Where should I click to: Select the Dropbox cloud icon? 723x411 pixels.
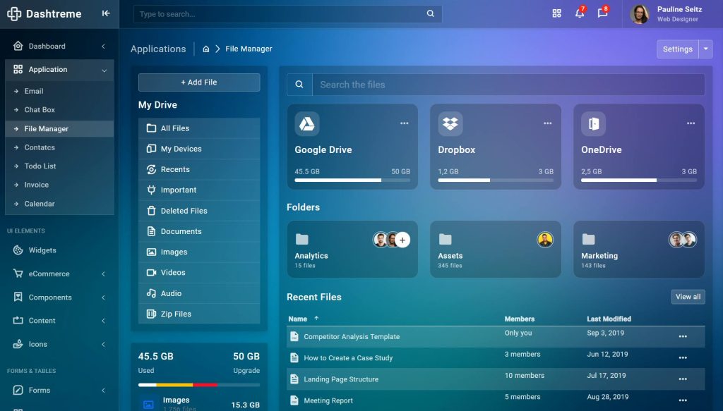tap(451, 125)
